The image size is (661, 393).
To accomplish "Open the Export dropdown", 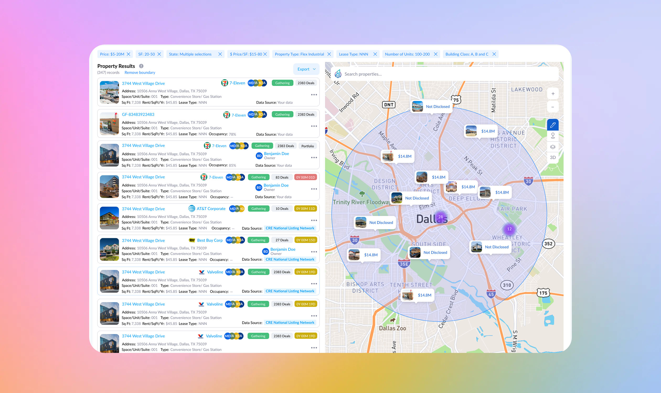I will [306, 69].
